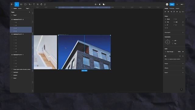Select the Hand tool
This screenshot has width=195, height=110.
click(41, 4)
